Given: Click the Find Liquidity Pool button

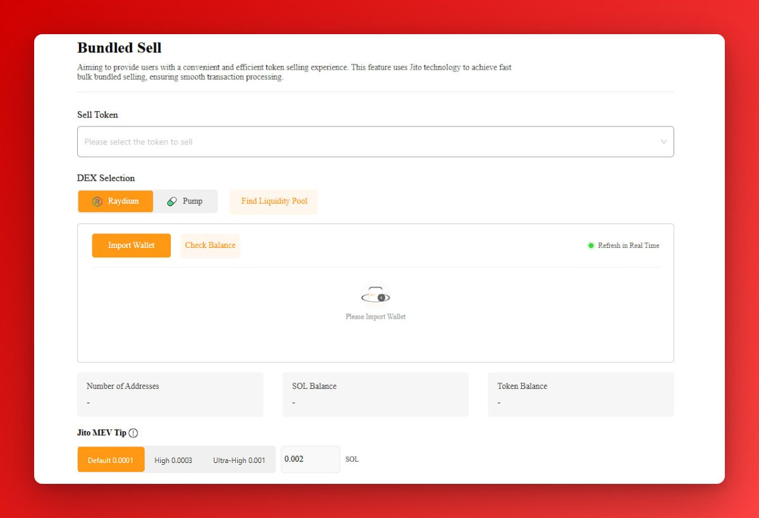Looking at the screenshot, I should click(274, 201).
